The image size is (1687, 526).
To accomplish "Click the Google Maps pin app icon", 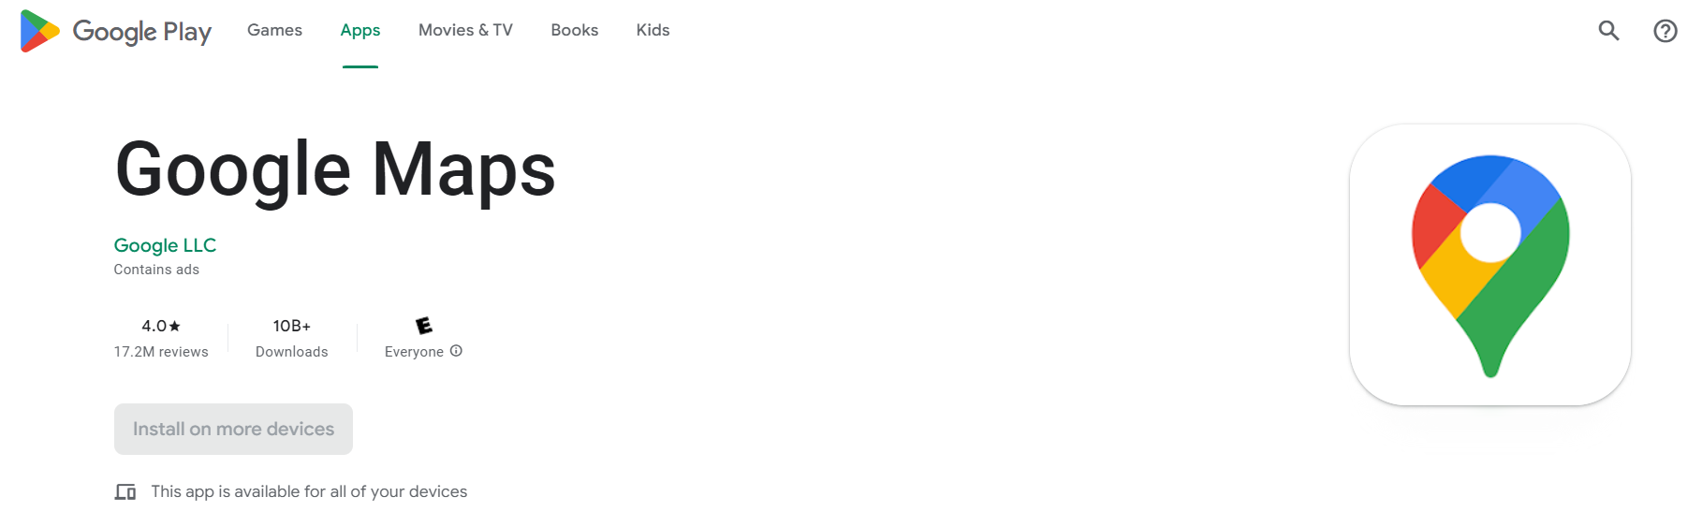I will click(1489, 265).
